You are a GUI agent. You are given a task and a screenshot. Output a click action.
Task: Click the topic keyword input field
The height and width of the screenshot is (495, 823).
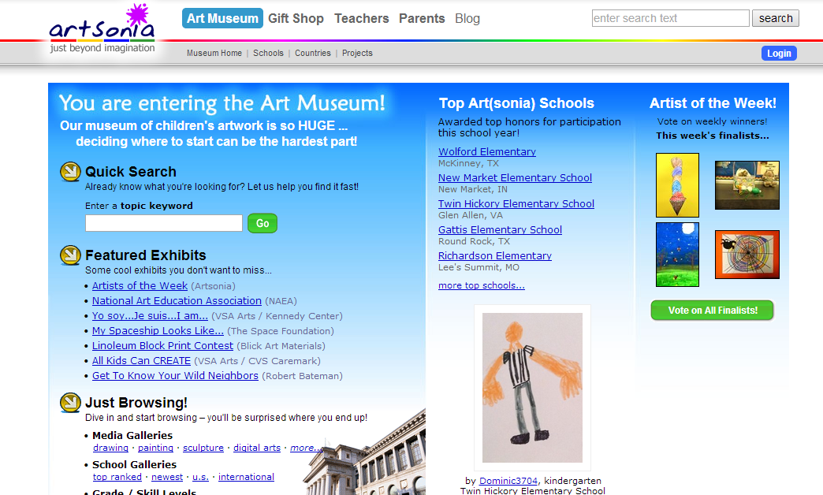click(164, 223)
